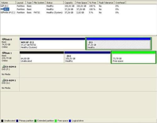The height and width of the screenshot is (123, 157).
Task: Sort by the File System column header
Action: pyautogui.click(x=39, y=3)
